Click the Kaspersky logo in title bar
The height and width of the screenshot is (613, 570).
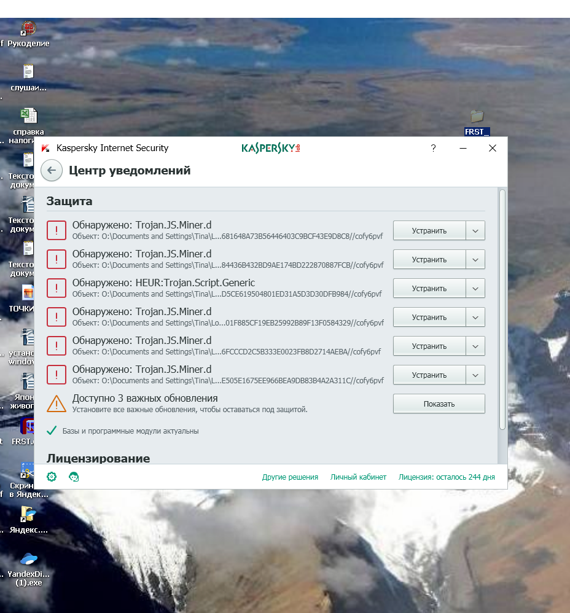270,148
